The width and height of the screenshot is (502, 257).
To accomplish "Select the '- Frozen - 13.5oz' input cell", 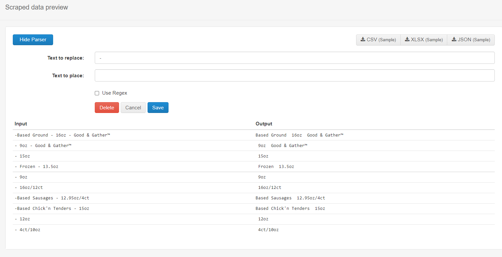I will point(37,167).
